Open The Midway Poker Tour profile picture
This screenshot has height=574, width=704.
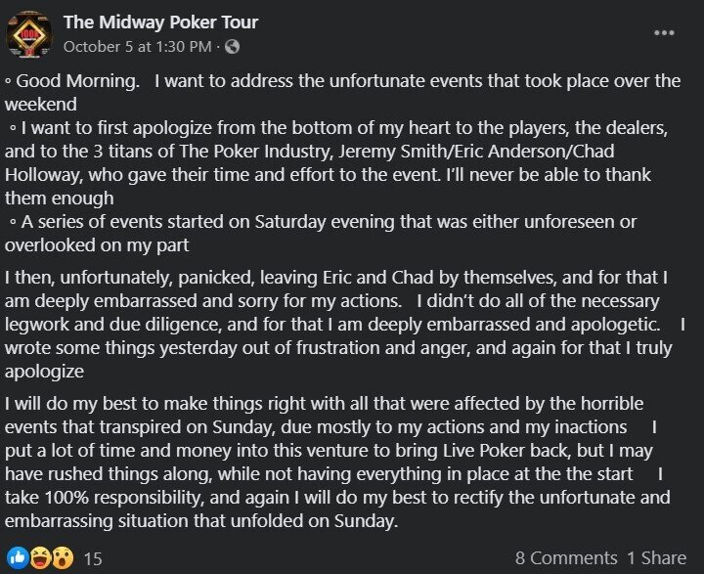click(29, 35)
